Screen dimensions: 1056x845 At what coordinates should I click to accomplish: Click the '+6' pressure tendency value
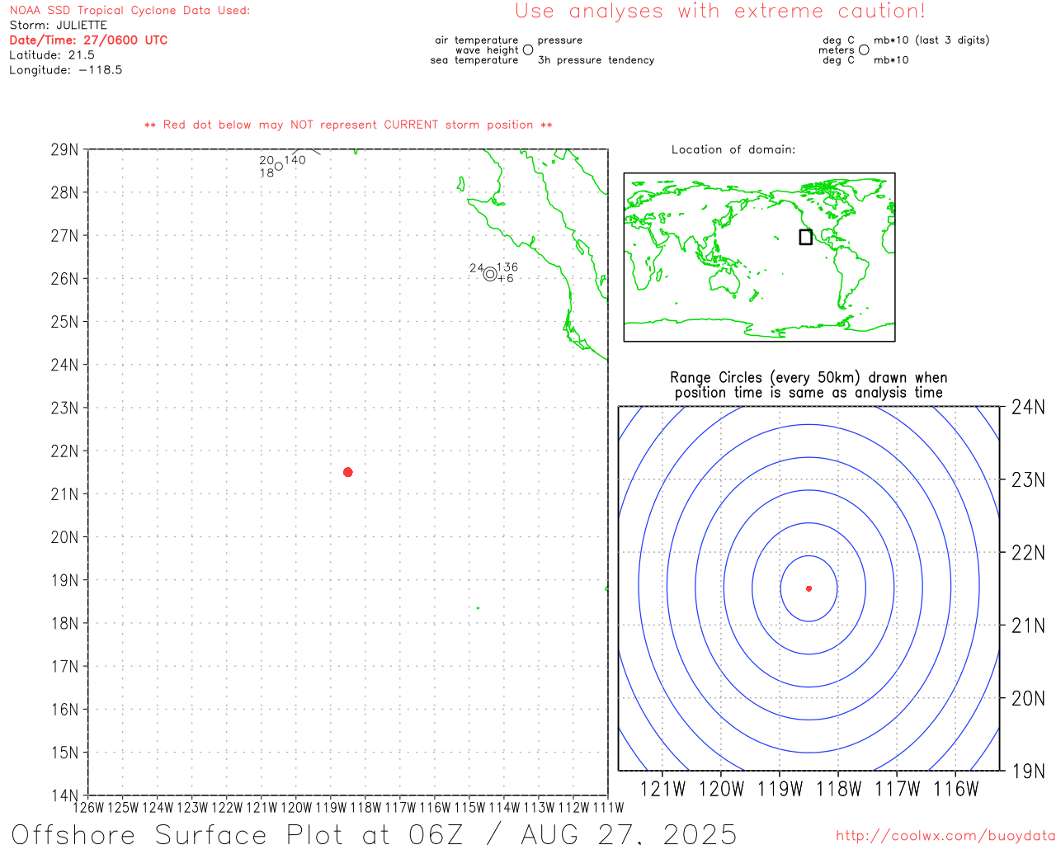506,279
